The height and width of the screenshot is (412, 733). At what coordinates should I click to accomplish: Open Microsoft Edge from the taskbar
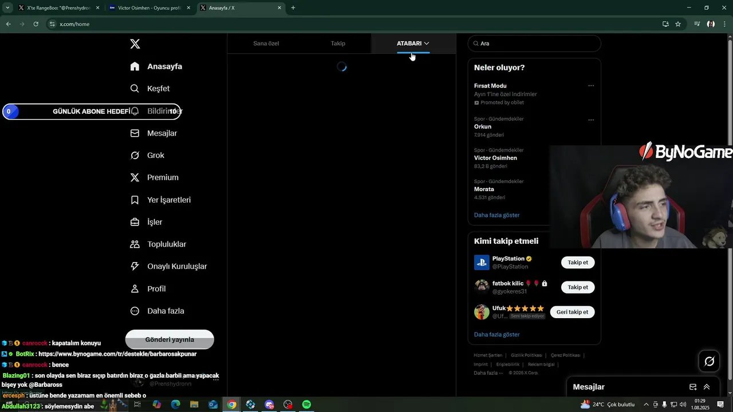click(x=175, y=405)
